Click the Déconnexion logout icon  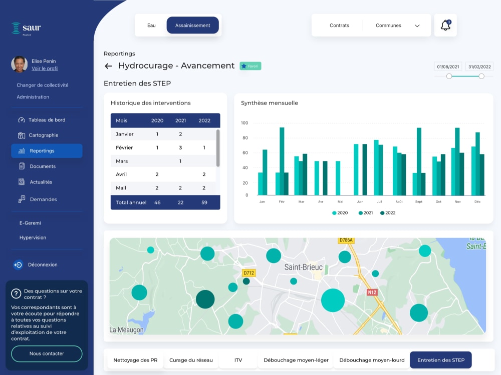click(x=18, y=264)
